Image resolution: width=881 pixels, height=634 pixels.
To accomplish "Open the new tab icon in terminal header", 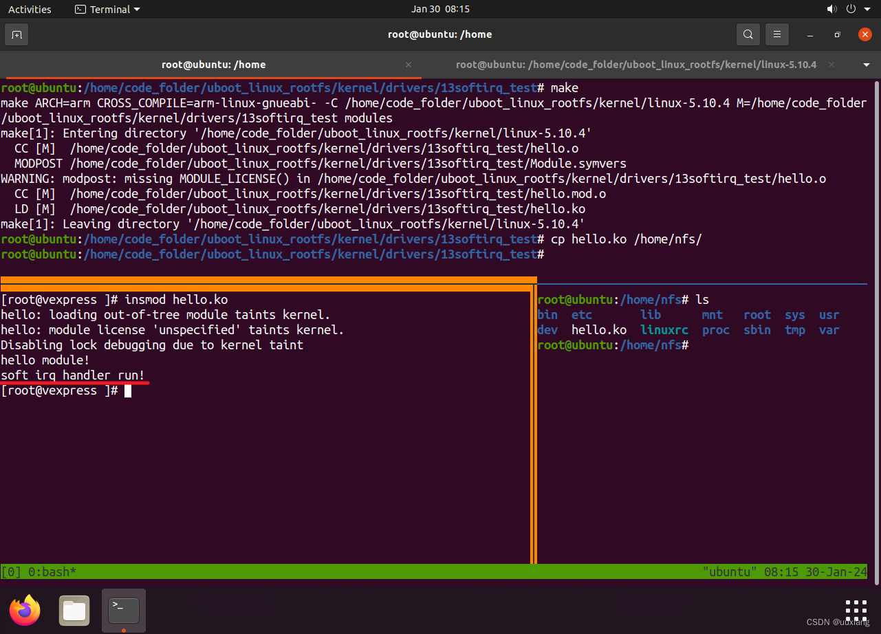I will [x=17, y=34].
